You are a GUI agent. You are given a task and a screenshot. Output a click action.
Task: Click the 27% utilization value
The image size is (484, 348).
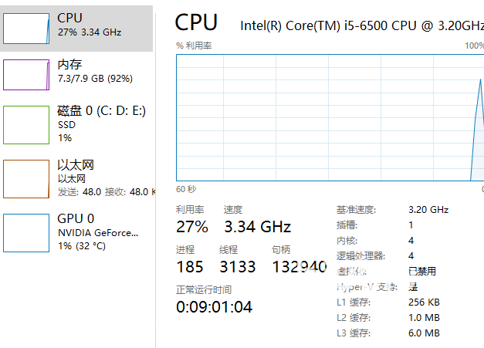pyautogui.click(x=192, y=227)
